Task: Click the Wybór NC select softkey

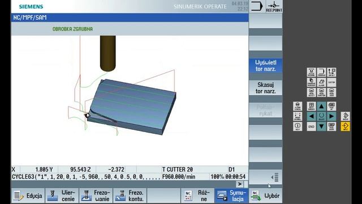Action: (x=265, y=195)
